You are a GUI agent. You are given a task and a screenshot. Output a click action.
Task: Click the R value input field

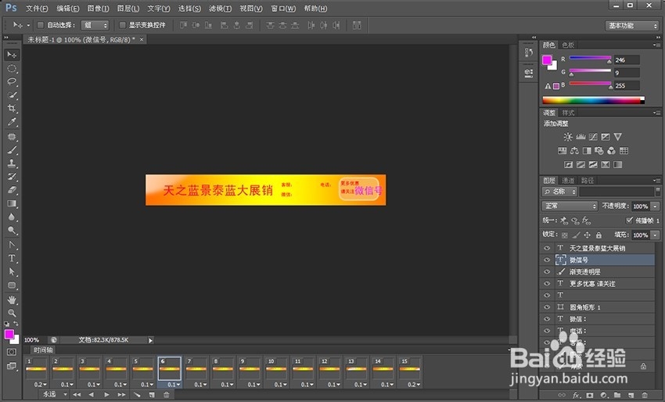pyautogui.click(x=627, y=60)
